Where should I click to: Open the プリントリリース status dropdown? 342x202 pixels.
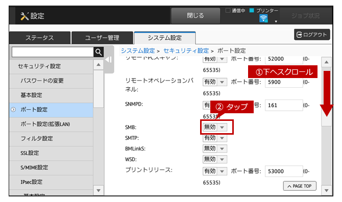pos(215,171)
